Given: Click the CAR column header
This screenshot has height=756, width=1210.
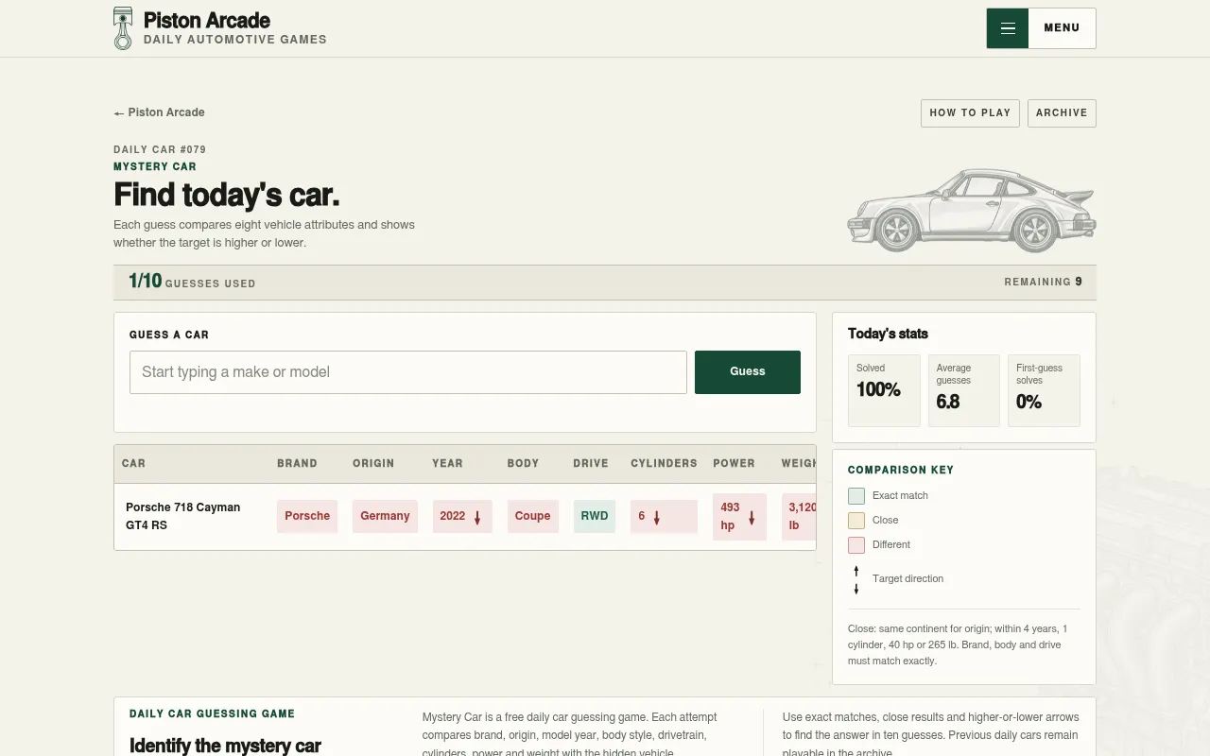Looking at the screenshot, I should pos(133,464).
